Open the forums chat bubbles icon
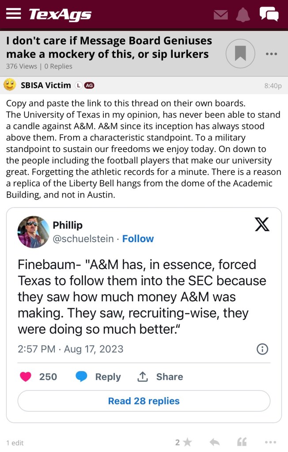 269,15
